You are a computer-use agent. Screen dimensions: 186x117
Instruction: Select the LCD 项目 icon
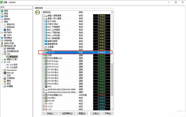click(8, 65)
